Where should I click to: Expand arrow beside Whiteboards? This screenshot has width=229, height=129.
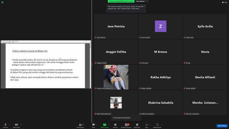[162, 125]
